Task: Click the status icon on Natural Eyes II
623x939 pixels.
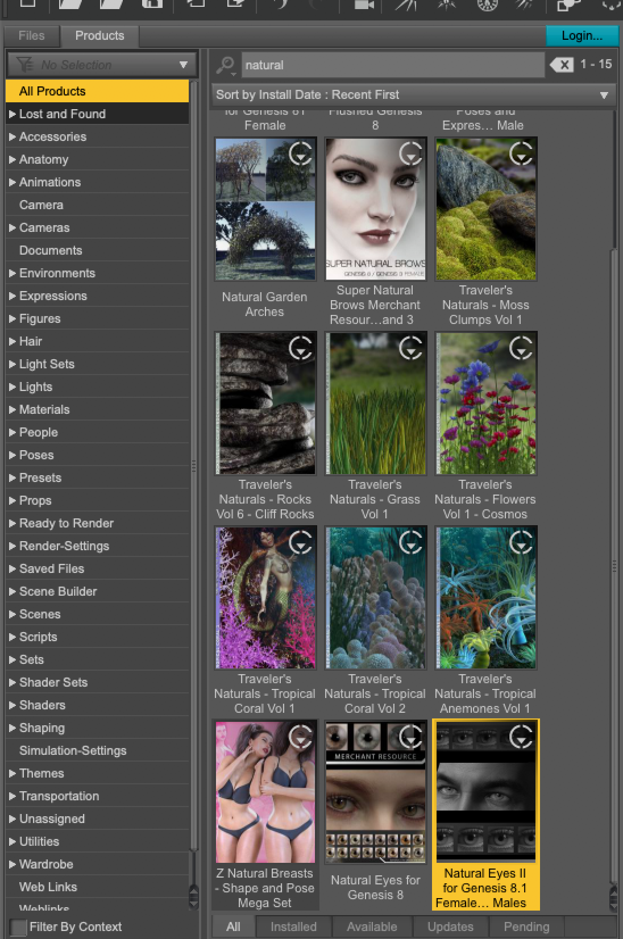Action: (521, 737)
